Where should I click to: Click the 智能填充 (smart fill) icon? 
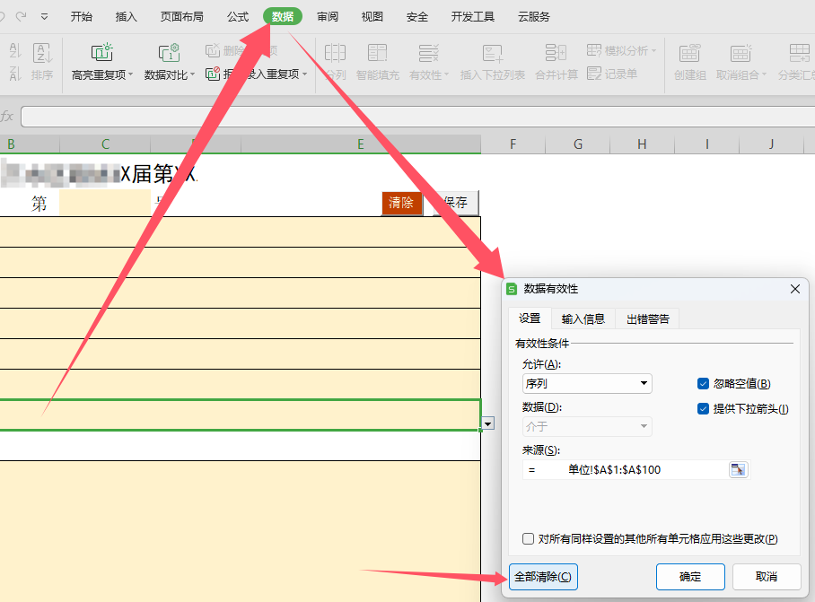[x=377, y=54]
